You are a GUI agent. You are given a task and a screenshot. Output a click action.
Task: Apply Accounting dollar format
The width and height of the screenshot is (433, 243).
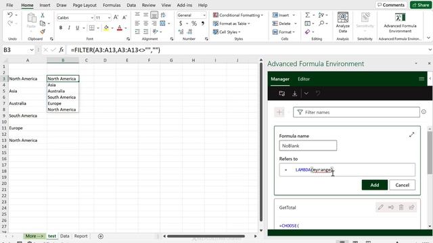pos(181,24)
